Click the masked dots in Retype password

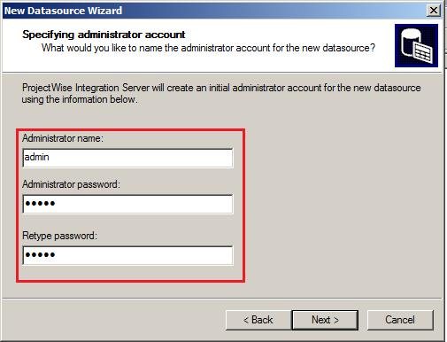[x=40, y=255]
